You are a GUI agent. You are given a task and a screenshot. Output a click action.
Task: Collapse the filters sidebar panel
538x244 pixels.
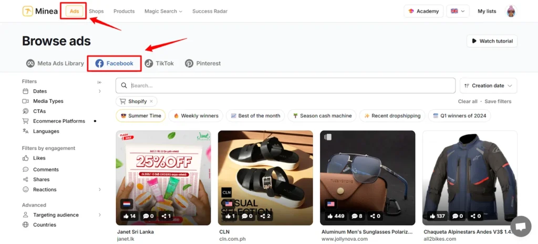point(99,82)
